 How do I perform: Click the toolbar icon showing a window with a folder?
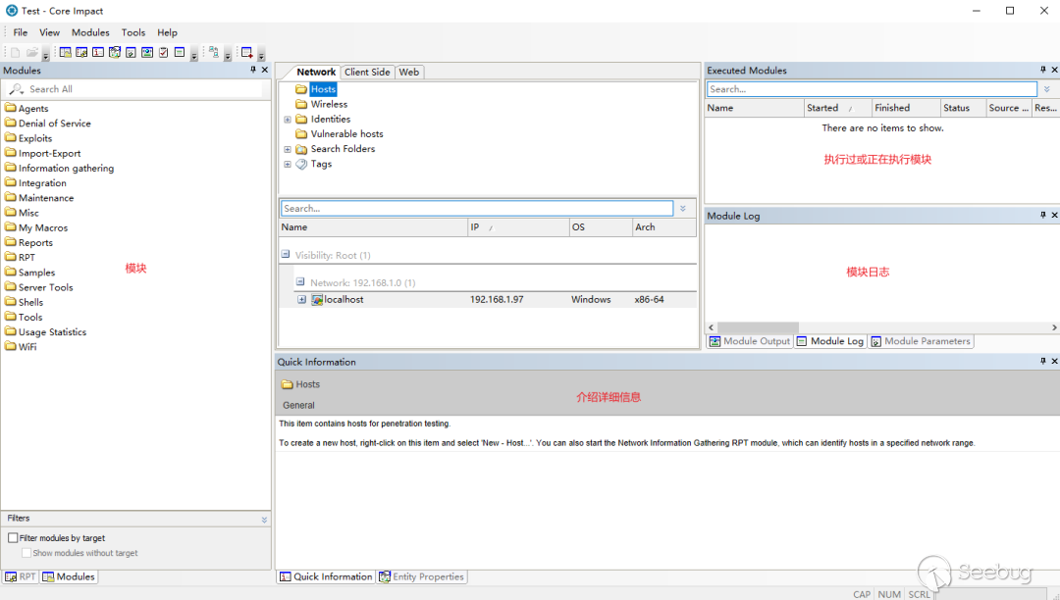click(x=66, y=53)
